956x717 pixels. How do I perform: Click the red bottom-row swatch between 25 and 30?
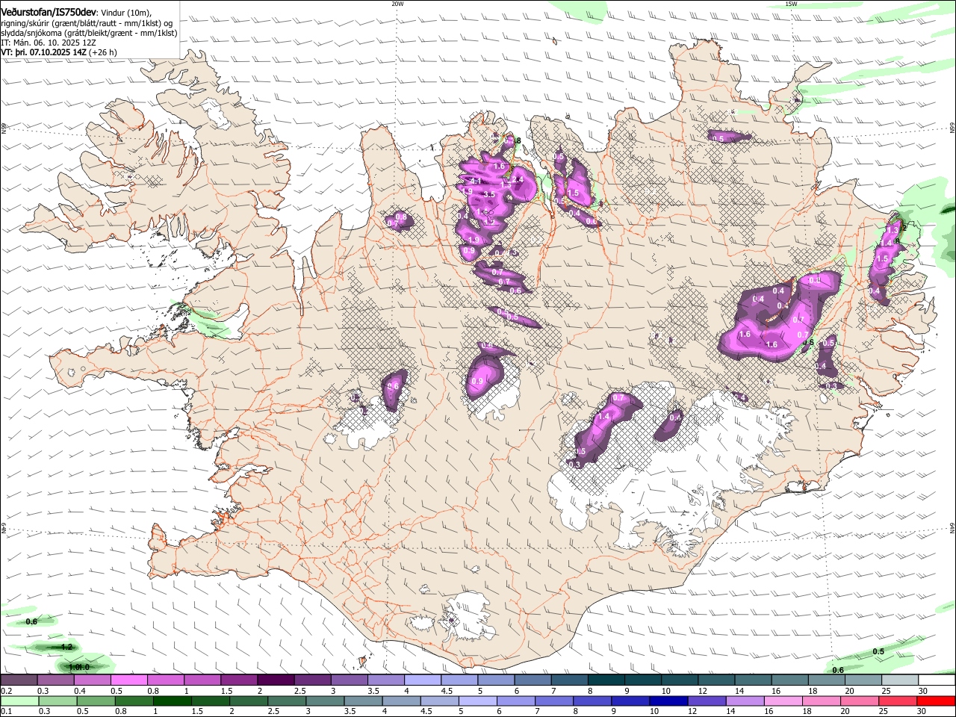[897, 701]
